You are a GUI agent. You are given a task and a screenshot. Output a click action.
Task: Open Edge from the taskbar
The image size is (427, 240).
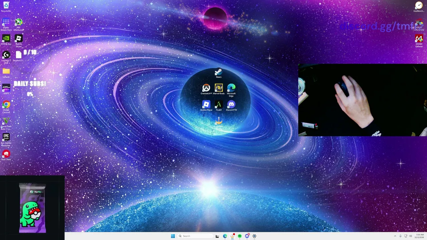click(x=225, y=236)
